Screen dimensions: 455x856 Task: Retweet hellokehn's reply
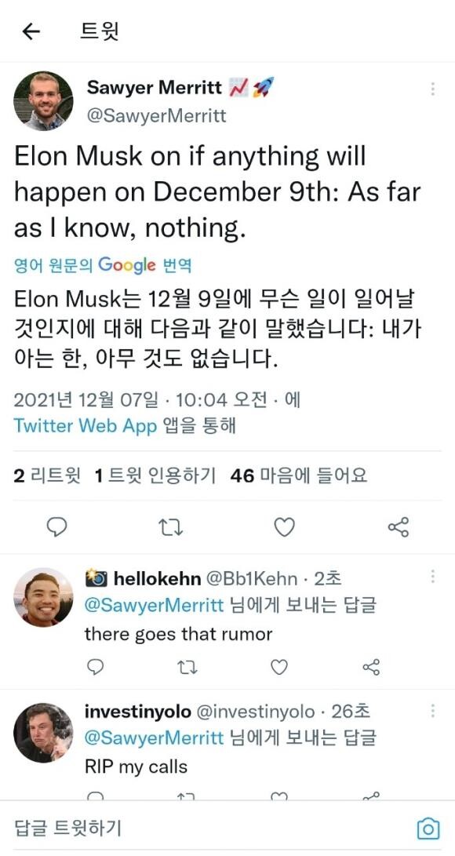coord(188,667)
